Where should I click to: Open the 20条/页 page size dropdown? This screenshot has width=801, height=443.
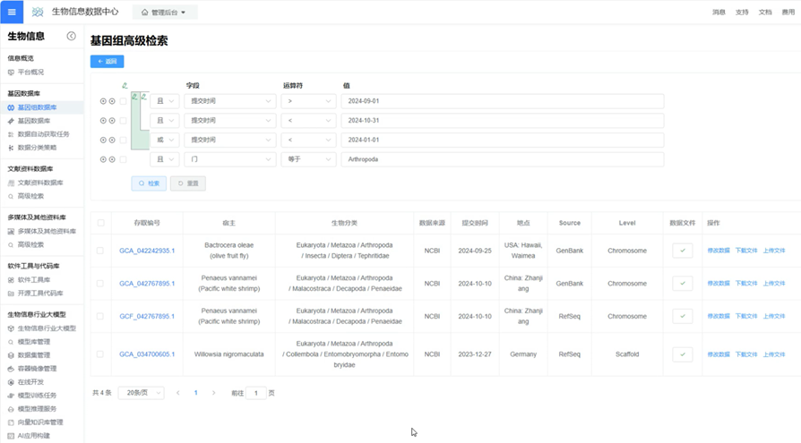tap(140, 393)
